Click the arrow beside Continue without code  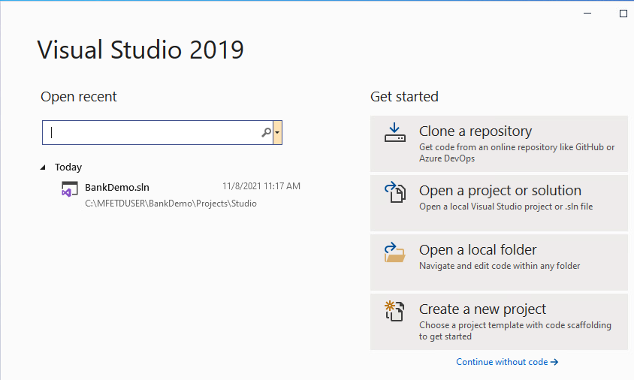[554, 362]
